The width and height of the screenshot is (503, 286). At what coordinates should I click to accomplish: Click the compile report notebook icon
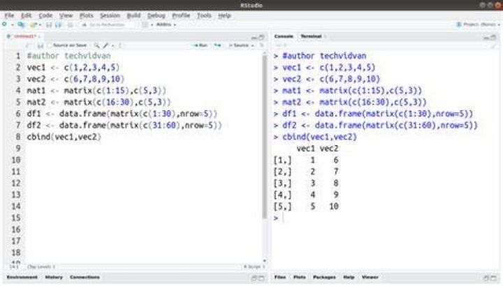click(x=121, y=45)
